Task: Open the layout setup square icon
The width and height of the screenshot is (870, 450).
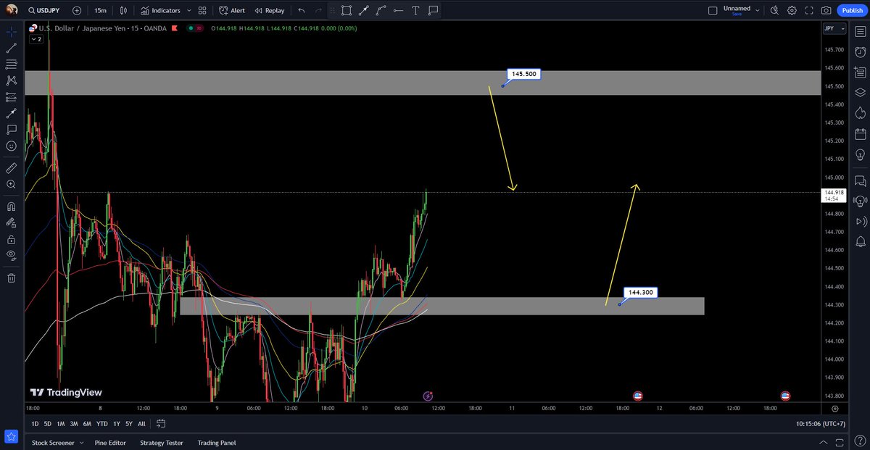Action: (713, 11)
